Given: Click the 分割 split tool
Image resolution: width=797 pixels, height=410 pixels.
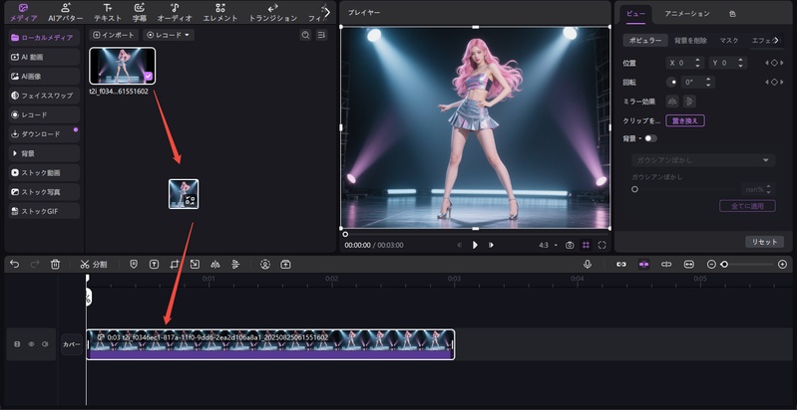Looking at the screenshot, I should (94, 264).
